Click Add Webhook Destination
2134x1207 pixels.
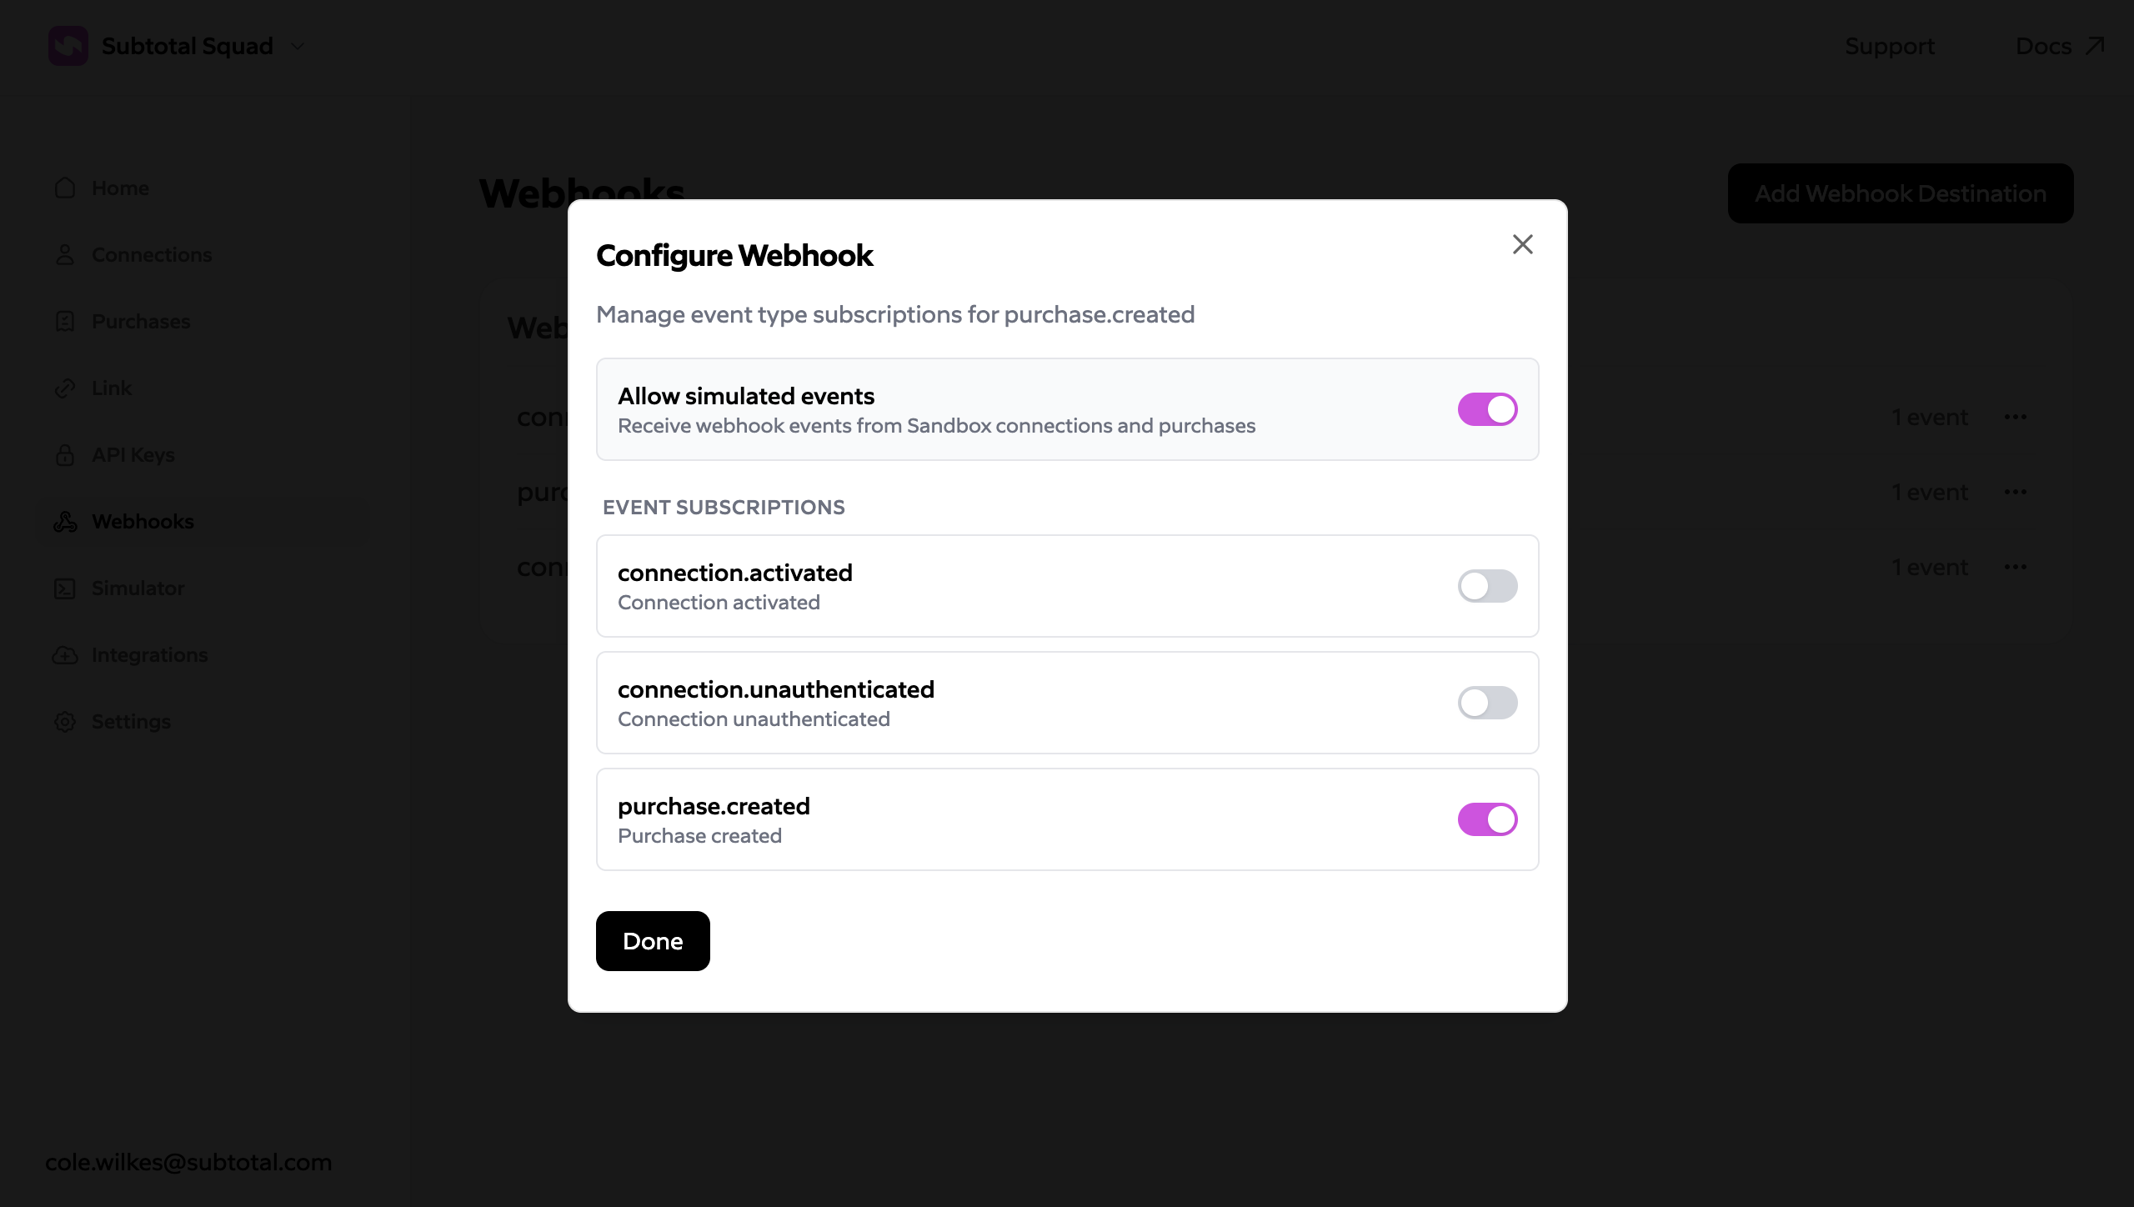(1899, 193)
